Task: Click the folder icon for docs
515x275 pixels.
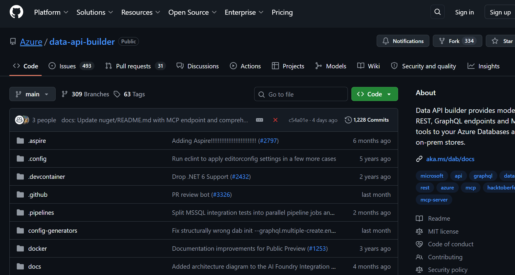Action: click(20, 266)
